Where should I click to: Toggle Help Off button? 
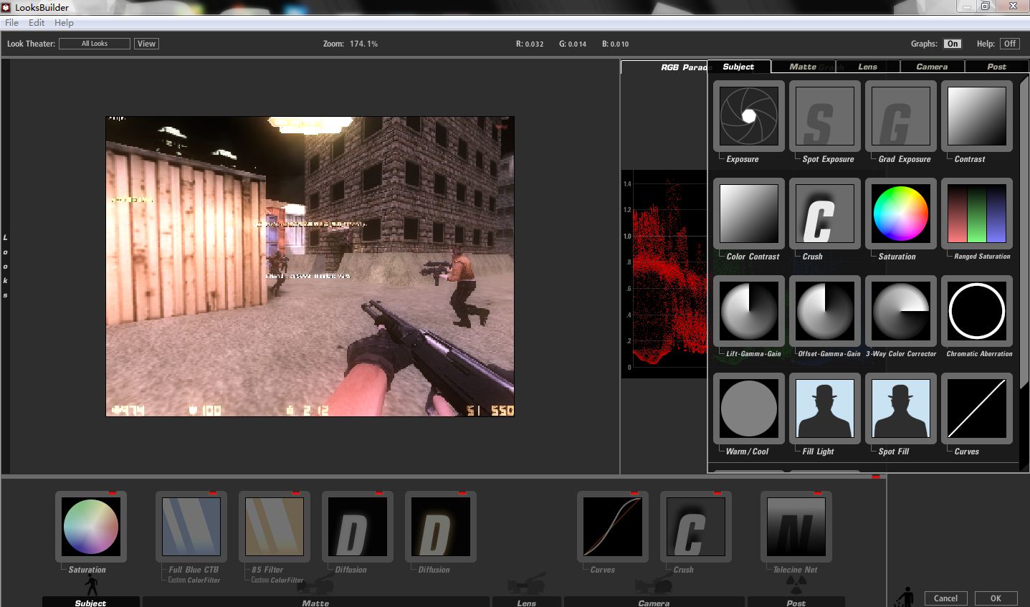tap(1010, 44)
